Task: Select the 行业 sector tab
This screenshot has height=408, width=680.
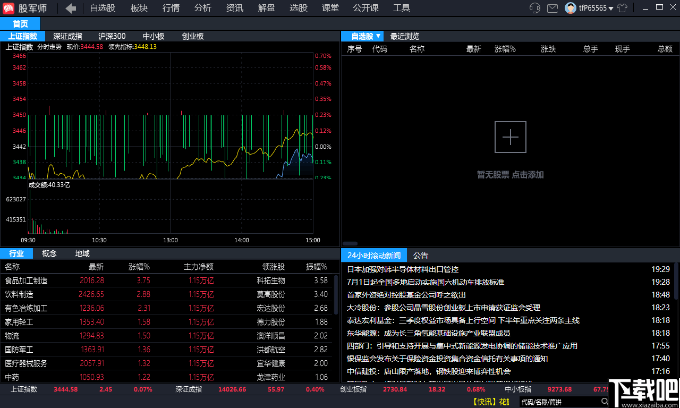Action: point(17,254)
